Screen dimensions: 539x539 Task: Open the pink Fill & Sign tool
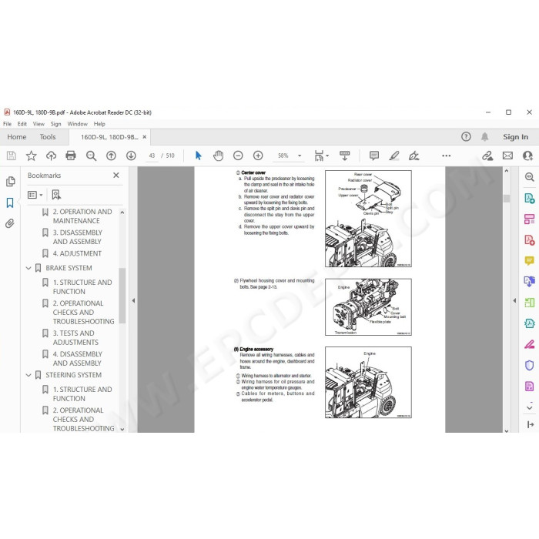[530, 344]
